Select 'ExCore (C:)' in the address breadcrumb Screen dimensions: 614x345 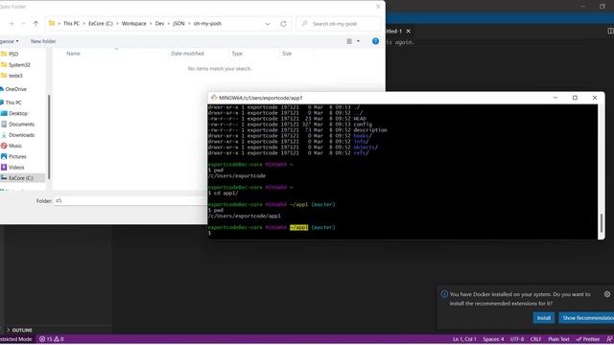(x=101, y=23)
